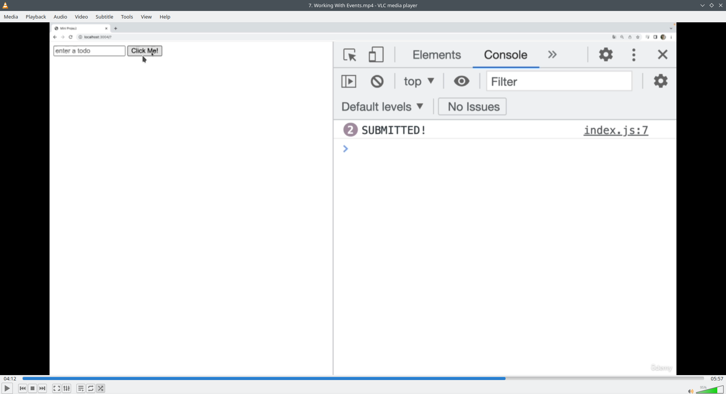Maximize the VLC window
Screen dimensions: 726x394
tap(712, 5)
